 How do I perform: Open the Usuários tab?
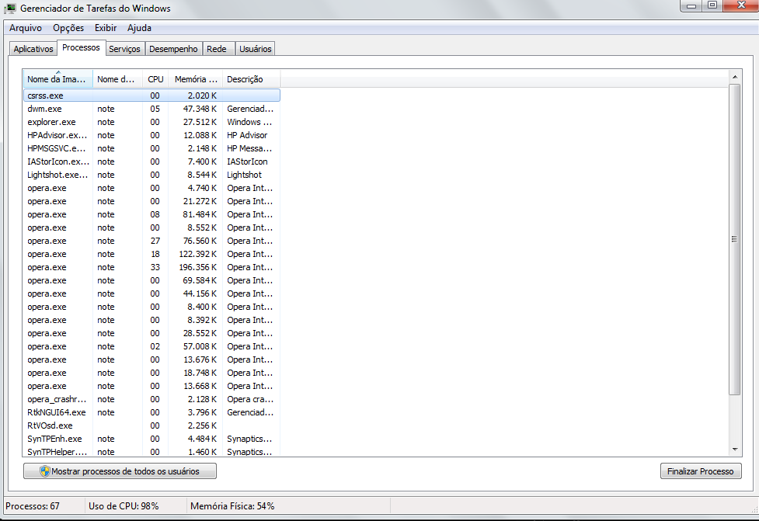point(255,49)
